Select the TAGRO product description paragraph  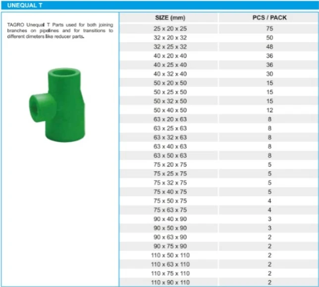click(x=60, y=30)
